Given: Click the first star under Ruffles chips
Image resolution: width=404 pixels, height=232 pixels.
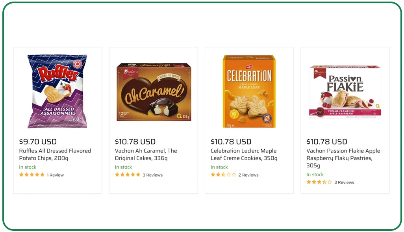Looking at the screenshot, I should coord(22,174).
